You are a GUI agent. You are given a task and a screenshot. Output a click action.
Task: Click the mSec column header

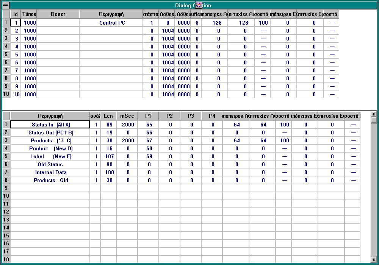[x=127, y=116]
